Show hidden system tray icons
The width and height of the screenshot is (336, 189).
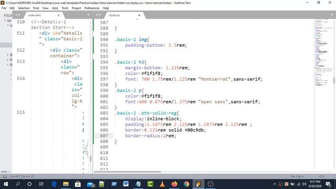coord(275,184)
